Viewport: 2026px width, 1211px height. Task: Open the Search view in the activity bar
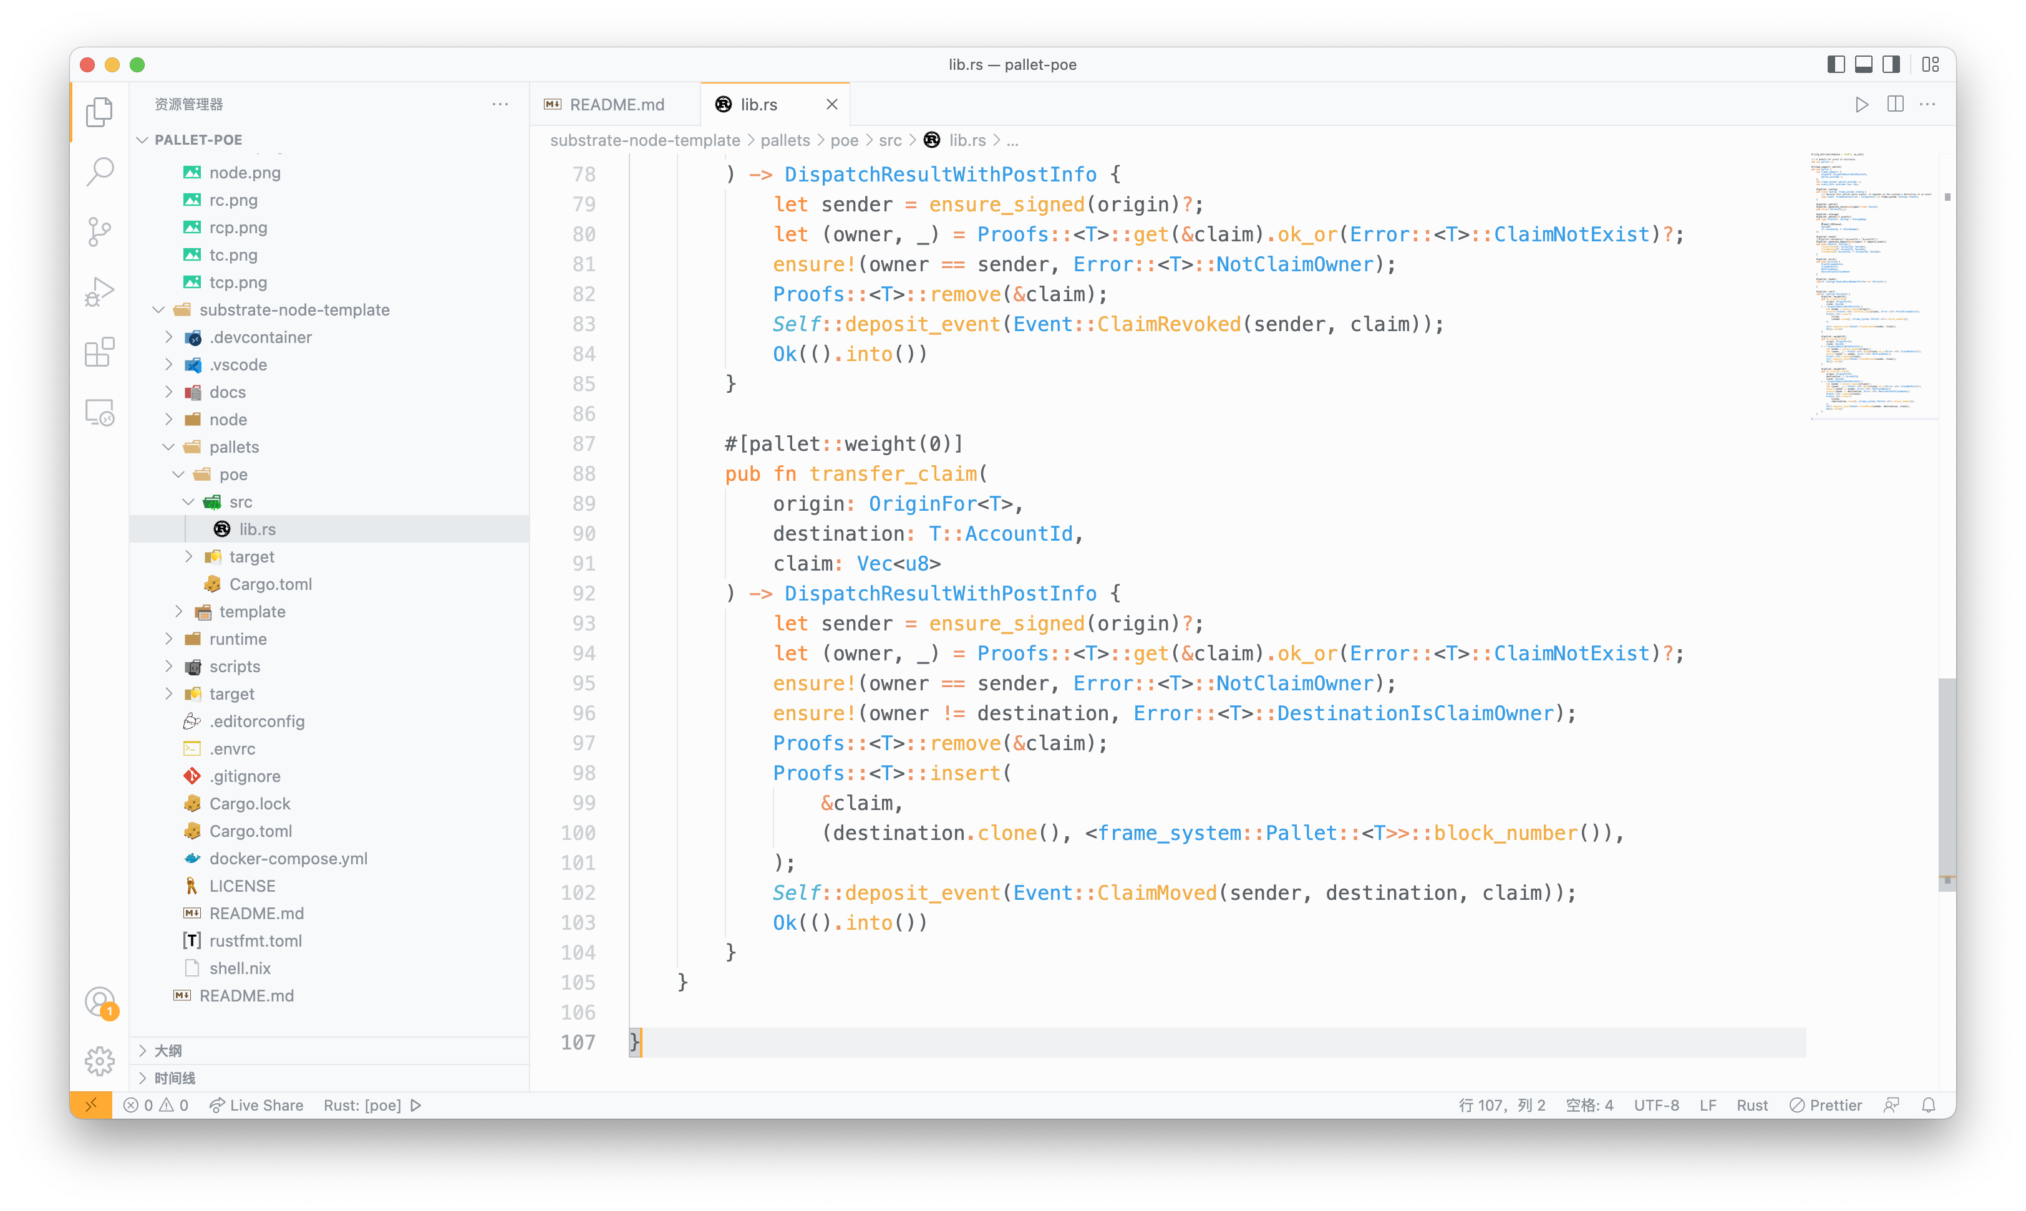[x=100, y=171]
